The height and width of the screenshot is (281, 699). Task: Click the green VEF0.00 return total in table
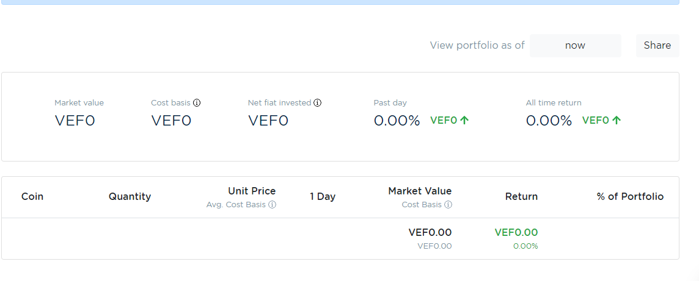click(x=516, y=232)
